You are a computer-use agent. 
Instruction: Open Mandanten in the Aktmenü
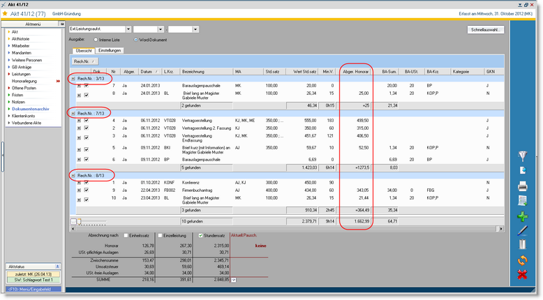click(x=22, y=53)
